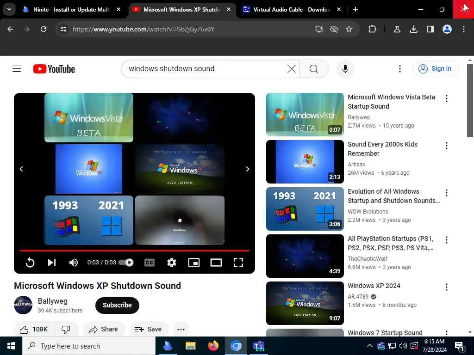Enter full screen mode
This screenshot has width=474, height=355.
coord(238,263)
